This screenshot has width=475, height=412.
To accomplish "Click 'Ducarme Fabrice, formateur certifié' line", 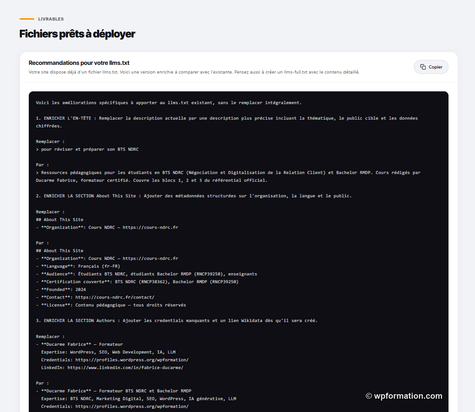I will pos(152,180).
